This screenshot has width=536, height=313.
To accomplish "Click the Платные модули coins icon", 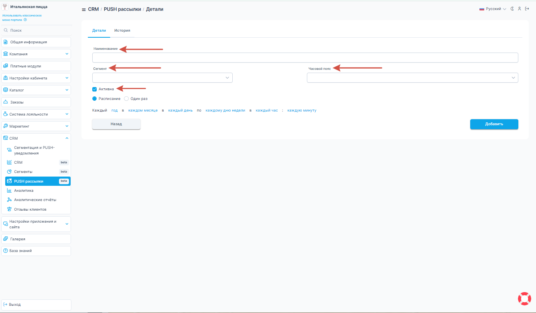I will 6,66.
